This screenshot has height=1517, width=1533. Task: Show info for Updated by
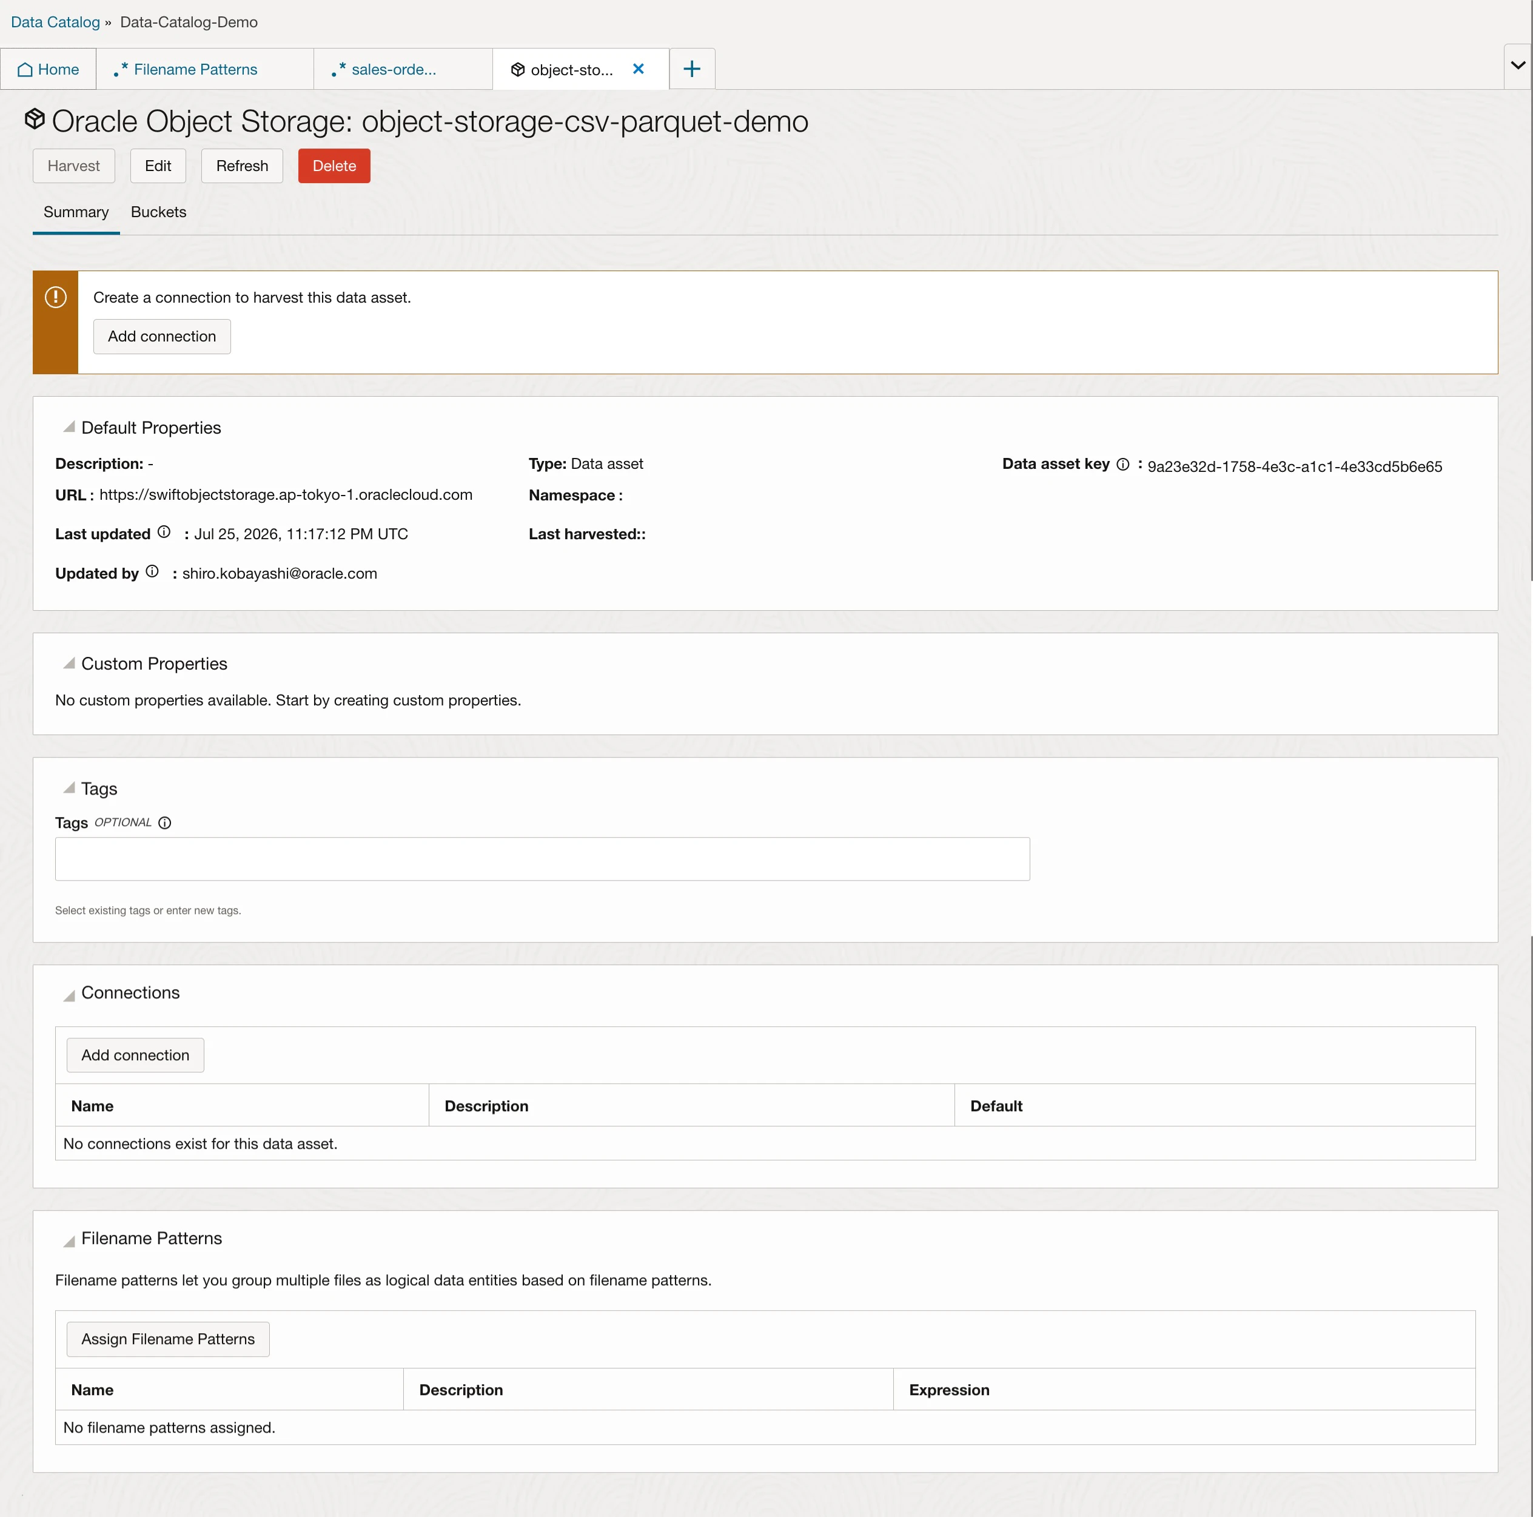coord(152,571)
